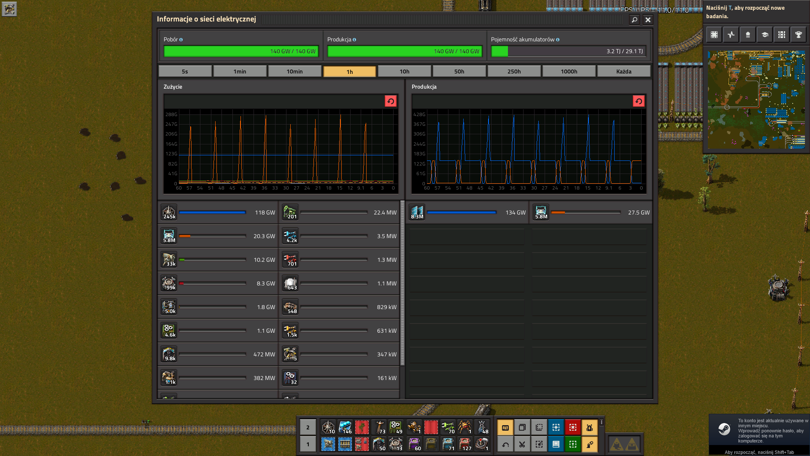The width and height of the screenshot is (810, 456).
Task: Open shortcut bar options three-dot menu
Action: [602, 422]
